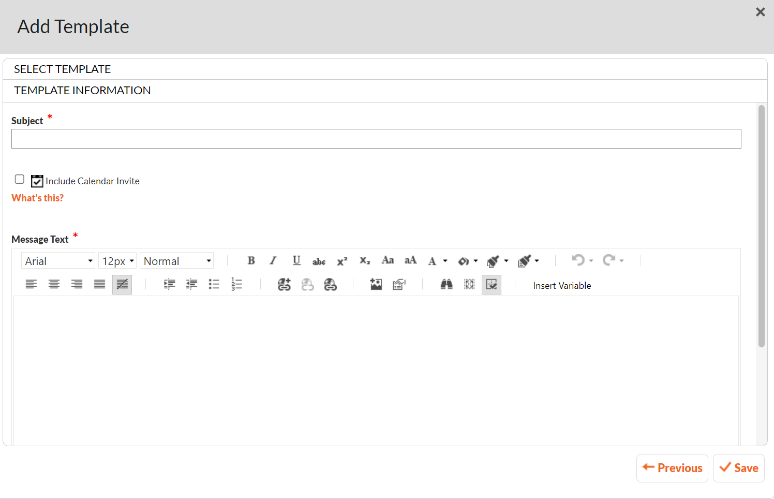This screenshot has width=774, height=499.
Task: Click the insert hyperlink icon
Action: 284,284
